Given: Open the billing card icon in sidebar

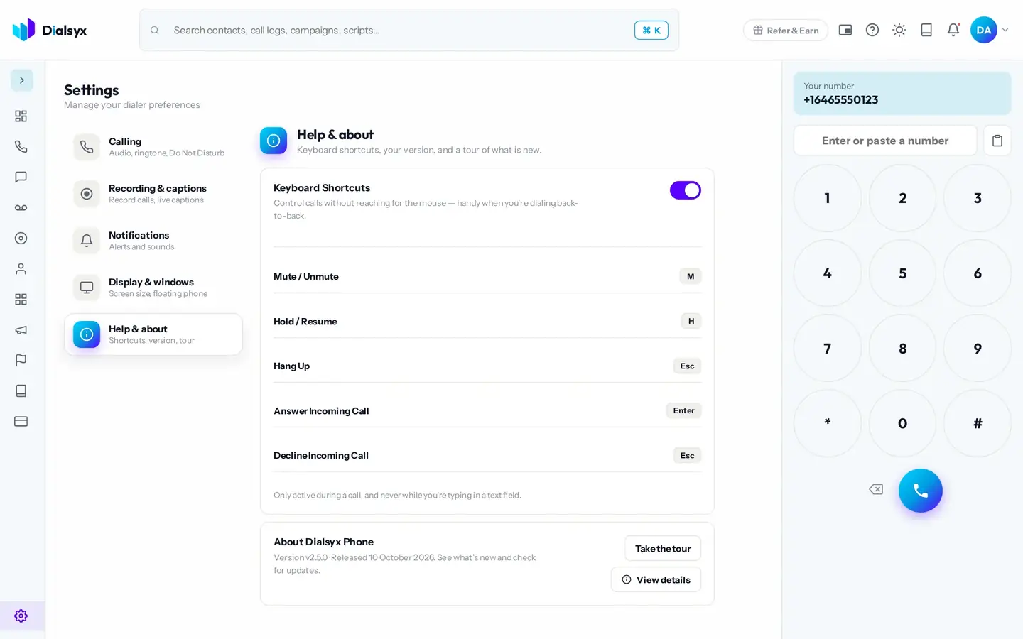Looking at the screenshot, I should point(21,421).
